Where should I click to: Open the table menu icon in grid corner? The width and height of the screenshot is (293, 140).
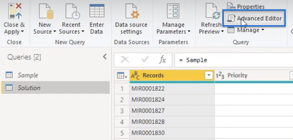point(122,75)
